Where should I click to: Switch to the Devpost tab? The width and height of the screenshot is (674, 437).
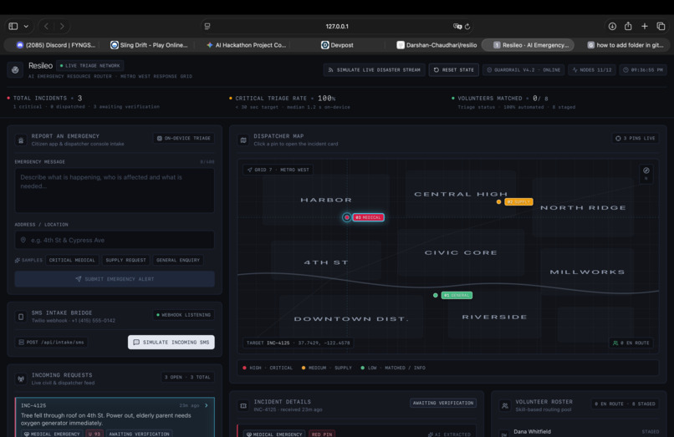pyautogui.click(x=338, y=44)
